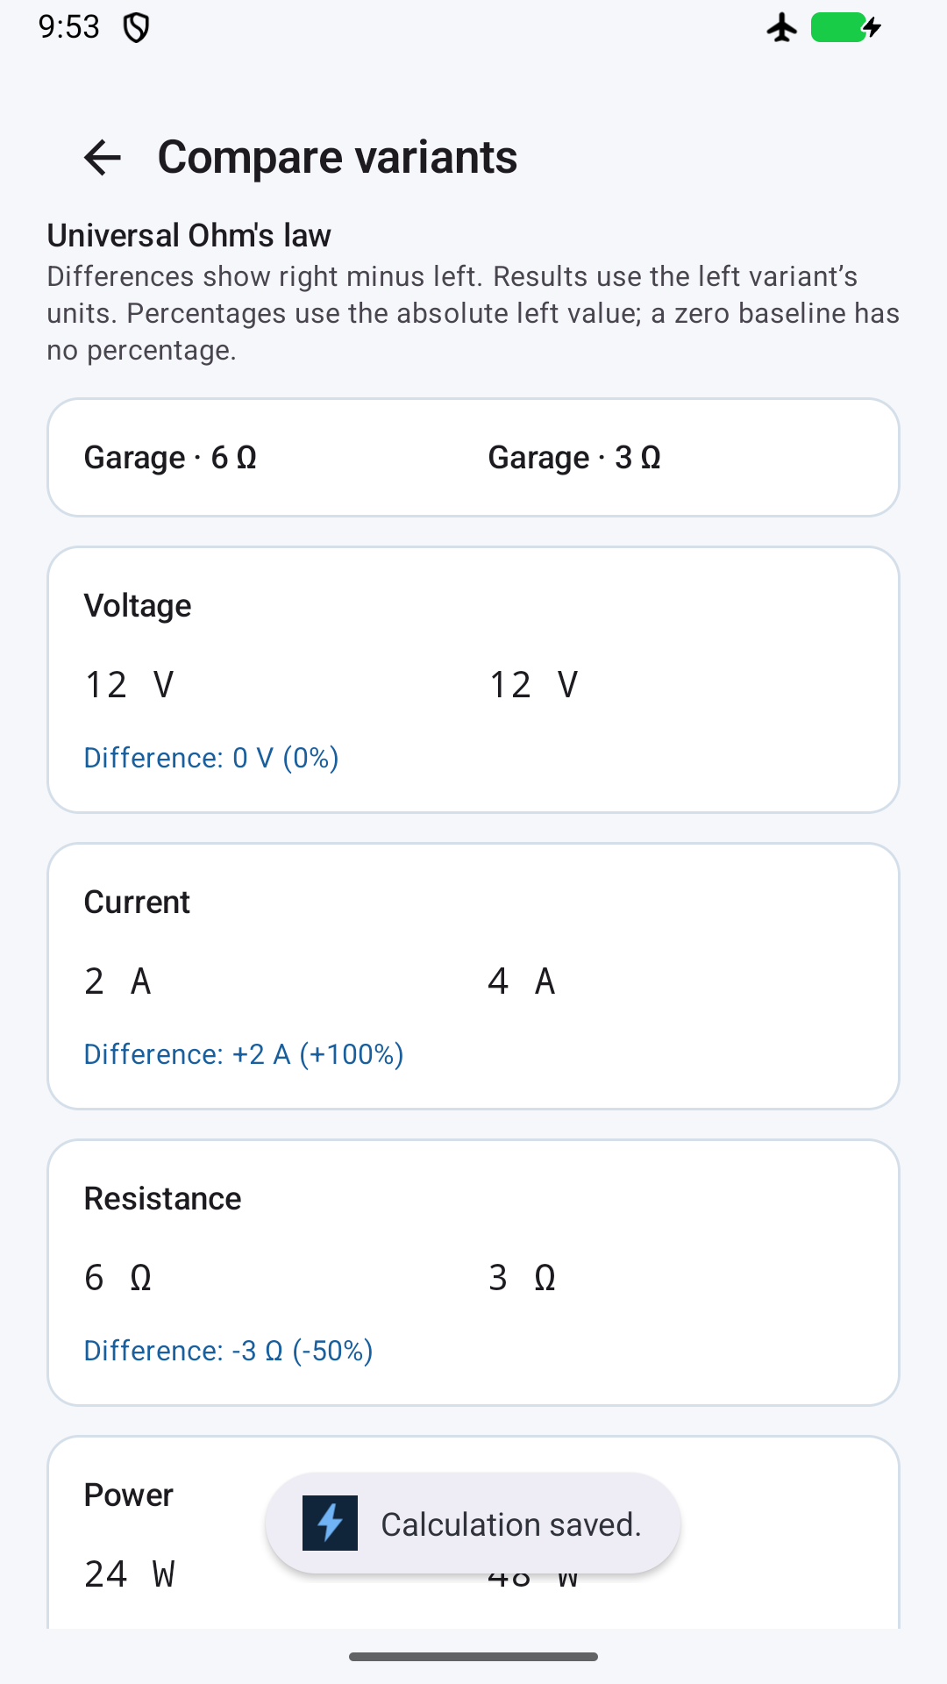Tap the clock showing 9:53
Viewport: 947px width, 1684px height.
point(69,28)
